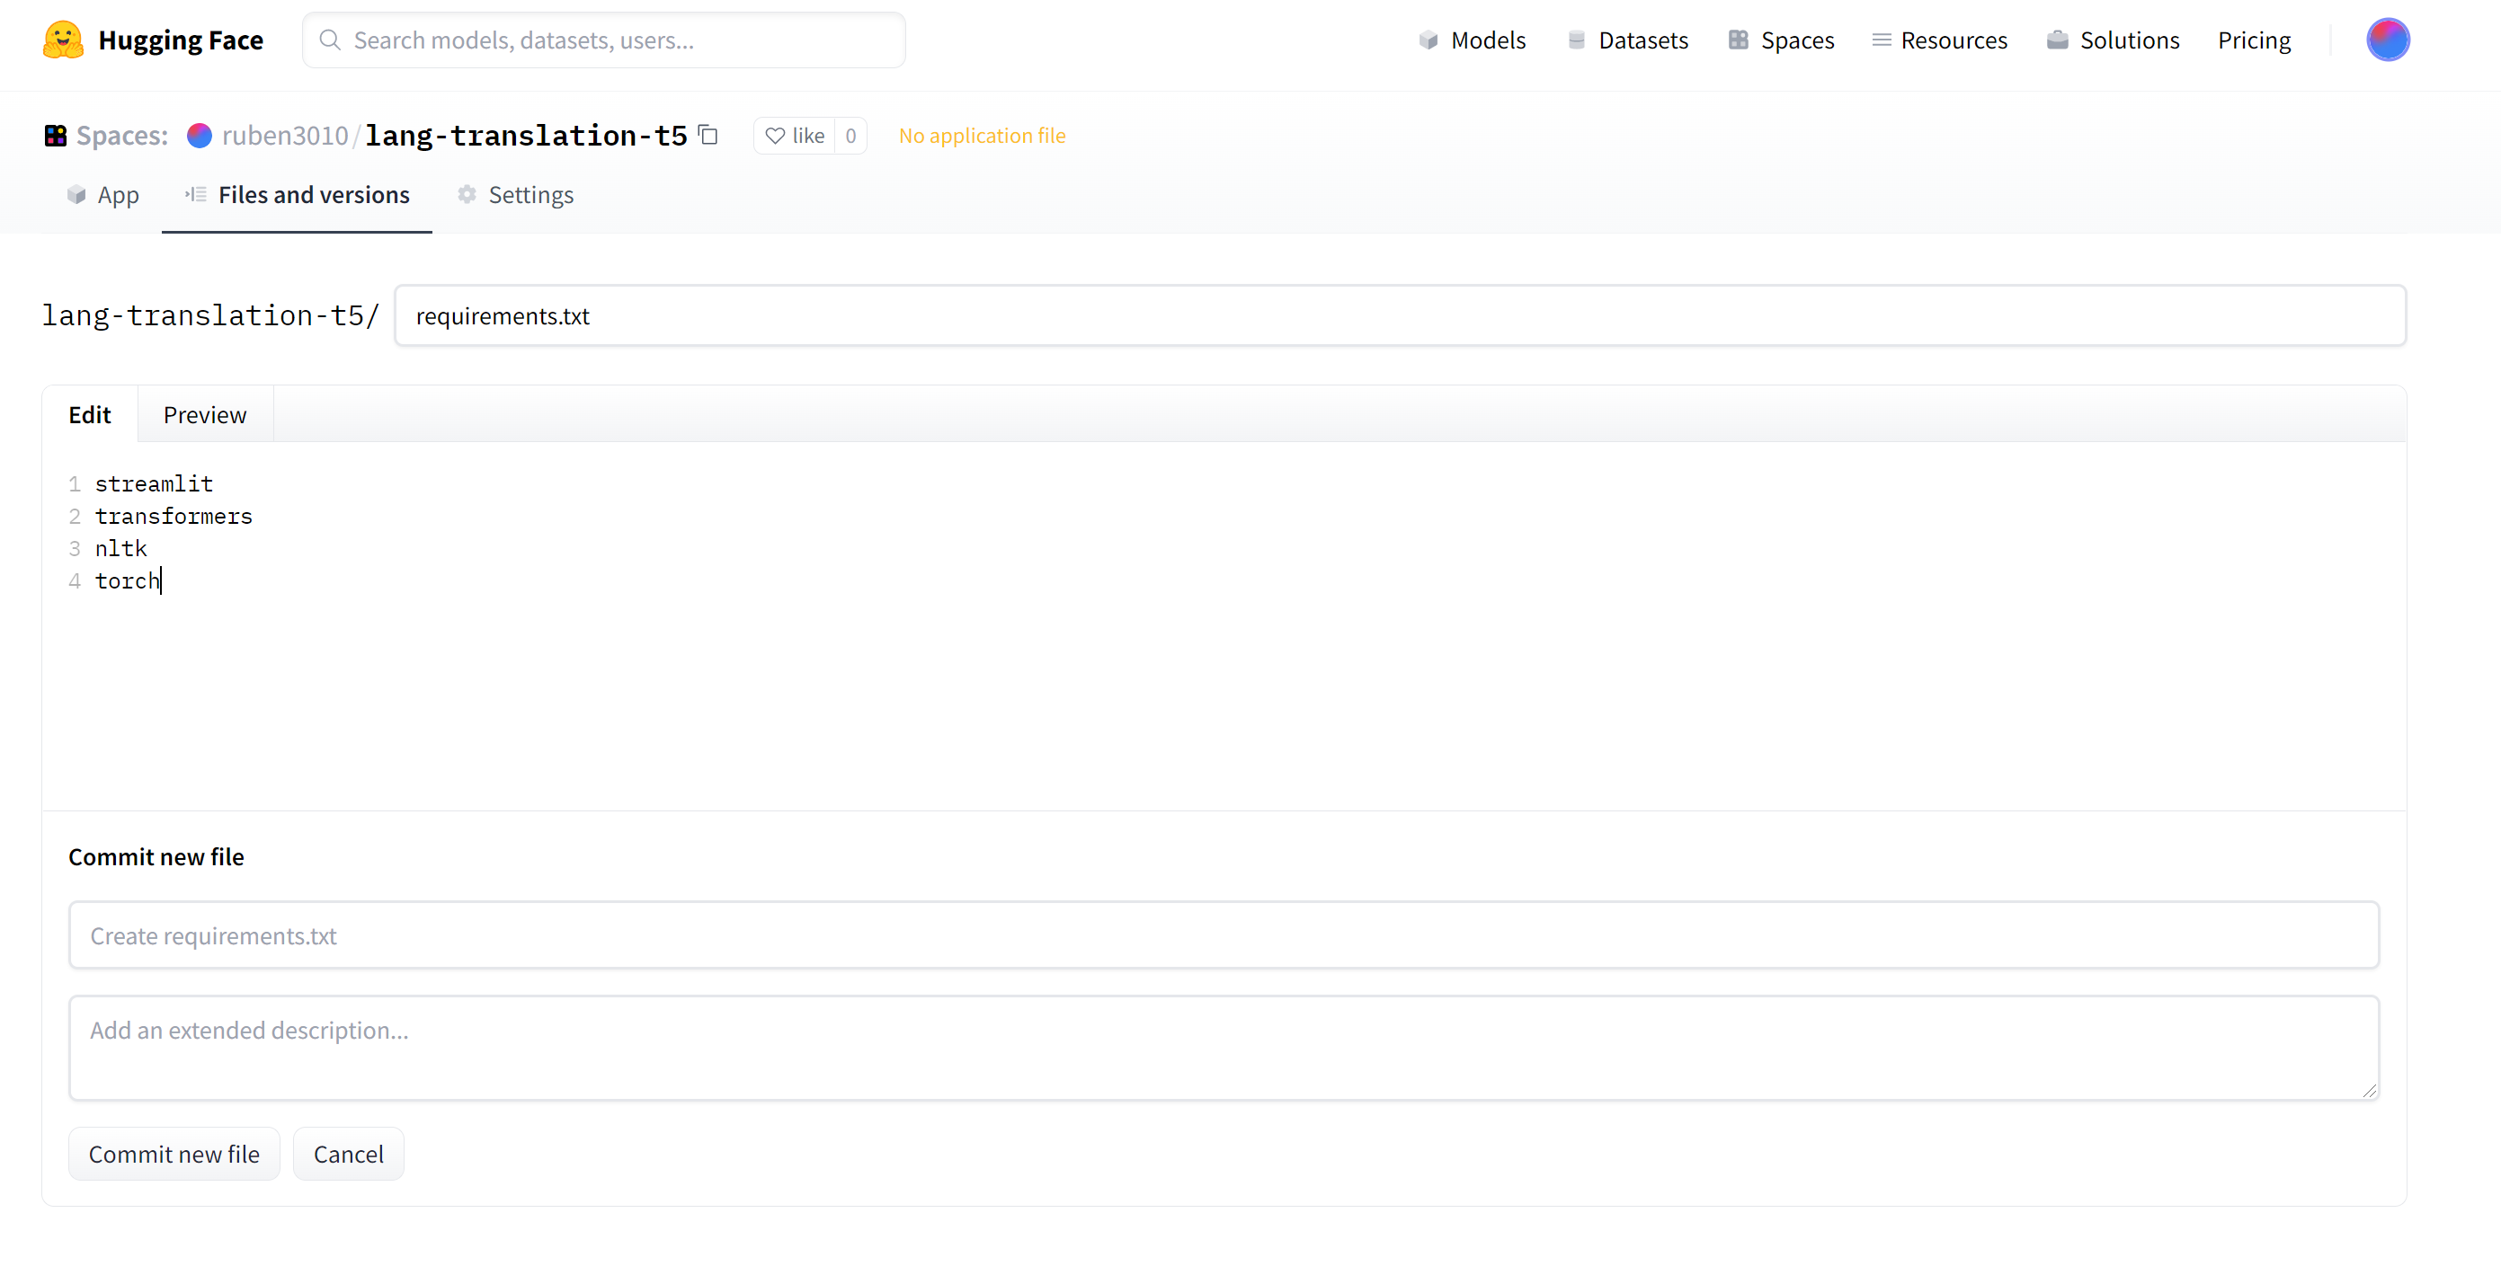The image size is (2501, 1275).
Task: Click the heart like icon
Action: coord(775,136)
